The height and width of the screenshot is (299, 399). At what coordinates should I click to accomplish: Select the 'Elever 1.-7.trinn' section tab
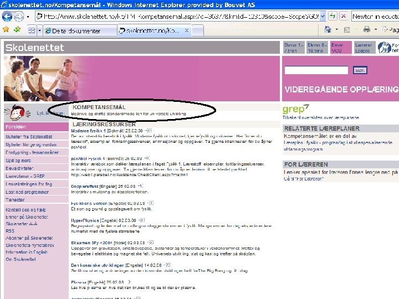[293, 48]
